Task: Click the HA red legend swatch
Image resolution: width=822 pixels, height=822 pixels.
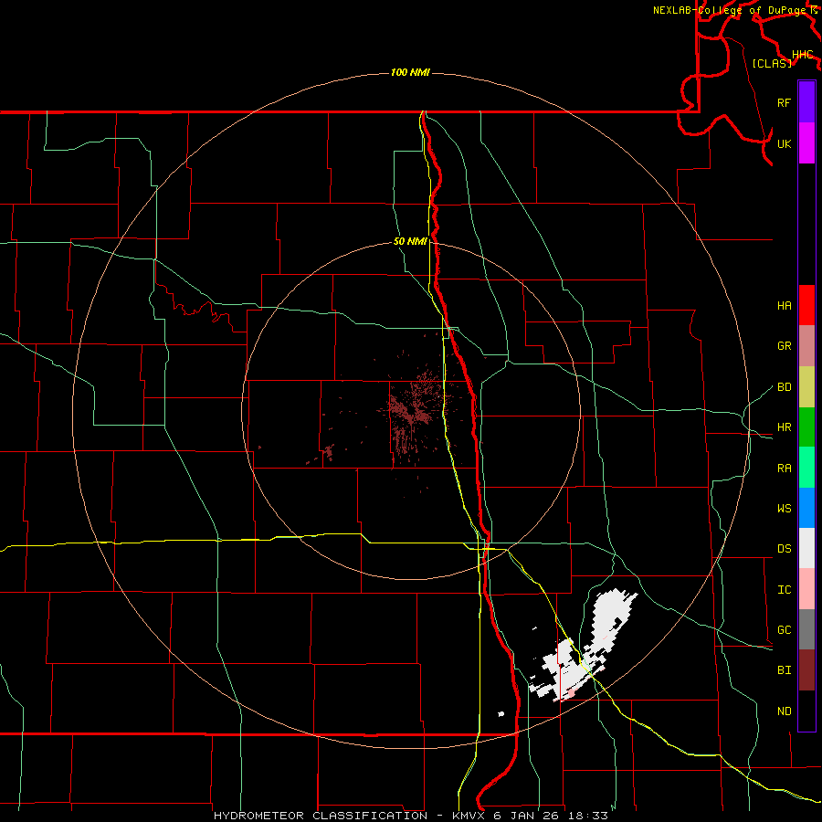Action: (806, 305)
